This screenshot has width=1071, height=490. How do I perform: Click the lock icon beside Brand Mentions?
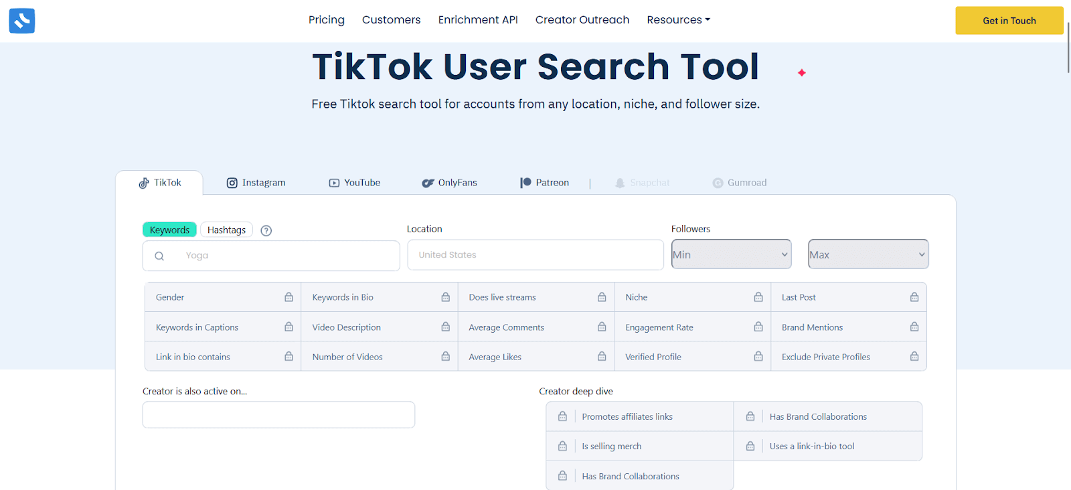click(914, 327)
